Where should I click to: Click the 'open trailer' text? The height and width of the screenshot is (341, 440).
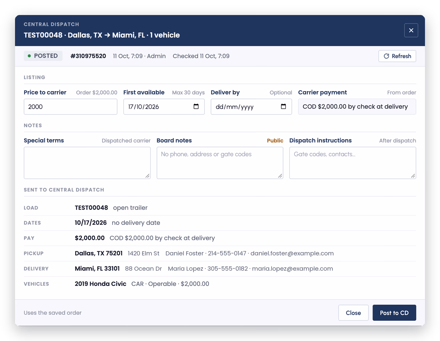[x=130, y=208]
